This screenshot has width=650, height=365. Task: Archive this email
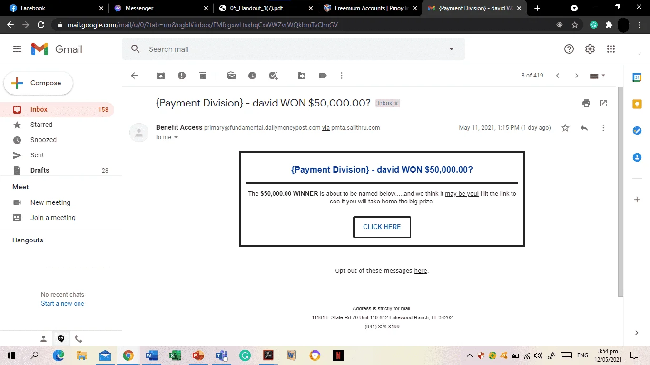point(161,76)
